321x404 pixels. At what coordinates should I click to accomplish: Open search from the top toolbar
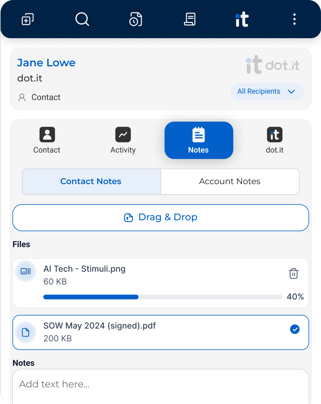[x=82, y=19]
